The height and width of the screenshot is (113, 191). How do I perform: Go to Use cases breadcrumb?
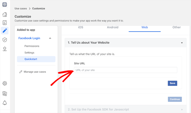tap(21, 9)
